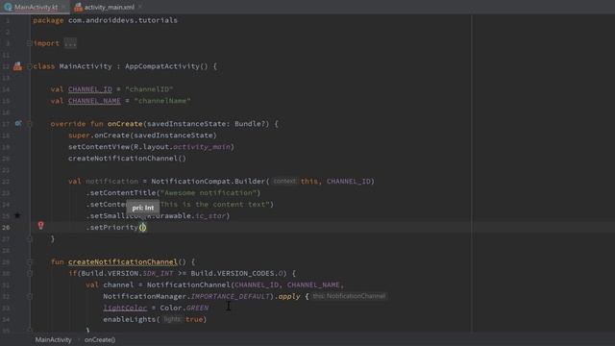Click the apply keyword on line 32
615x346 pixels.
pos(289,296)
